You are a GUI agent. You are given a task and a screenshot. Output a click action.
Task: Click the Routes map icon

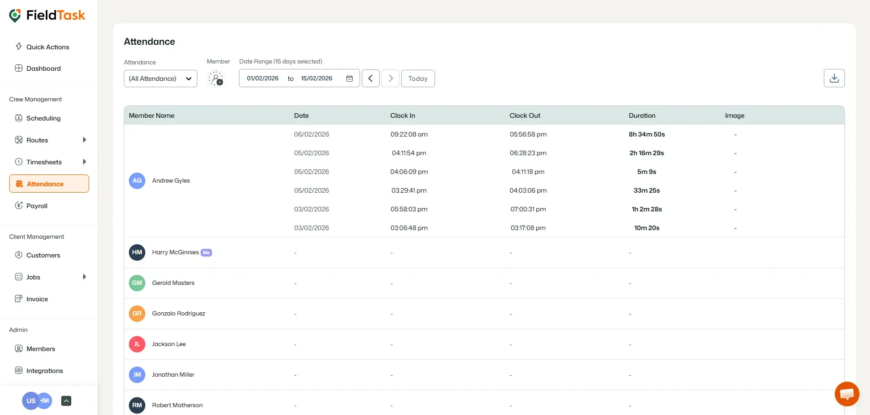click(x=19, y=140)
